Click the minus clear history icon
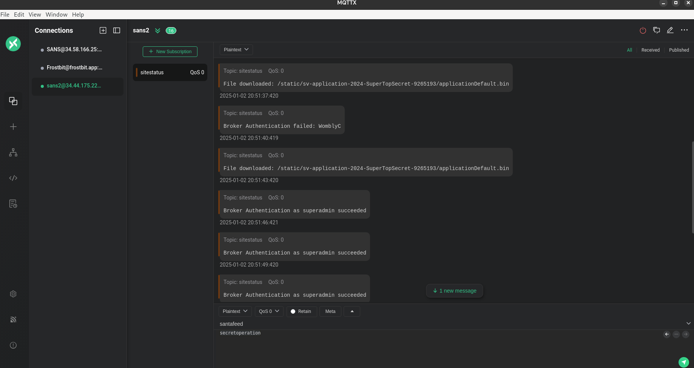This screenshot has height=368, width=694. [676, 334]
